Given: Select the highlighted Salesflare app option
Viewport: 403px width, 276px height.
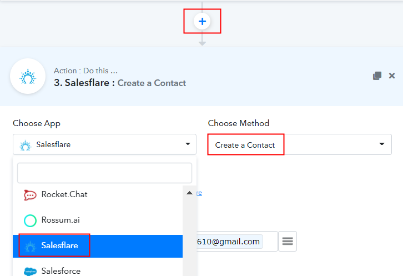Looking at the screenshot, I should [98, 245].
